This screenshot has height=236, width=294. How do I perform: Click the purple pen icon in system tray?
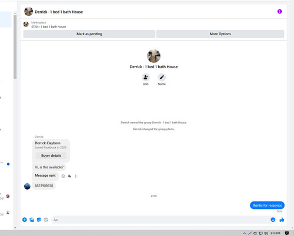250,233
